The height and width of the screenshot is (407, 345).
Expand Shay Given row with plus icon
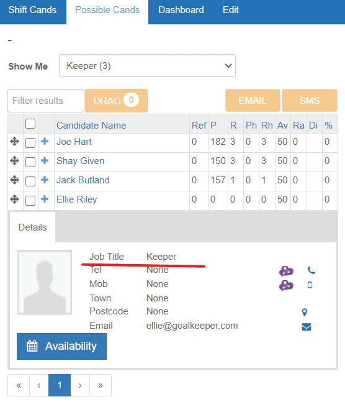click(45, 160)
